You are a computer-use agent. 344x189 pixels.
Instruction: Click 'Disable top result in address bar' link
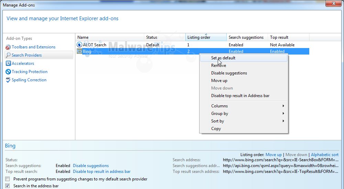(102, 172)
